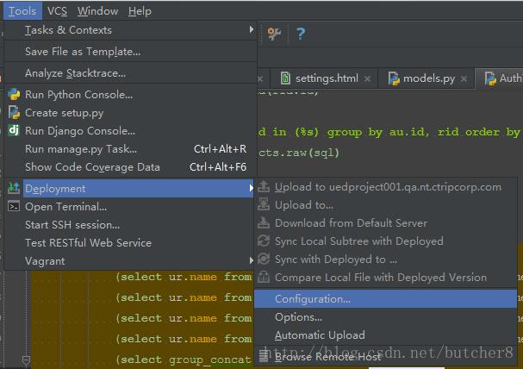This screenshot has height=369, width=523.
Task: Click the code fold marker in gutter
Action: pyautogui.click(x=26, y=360)
